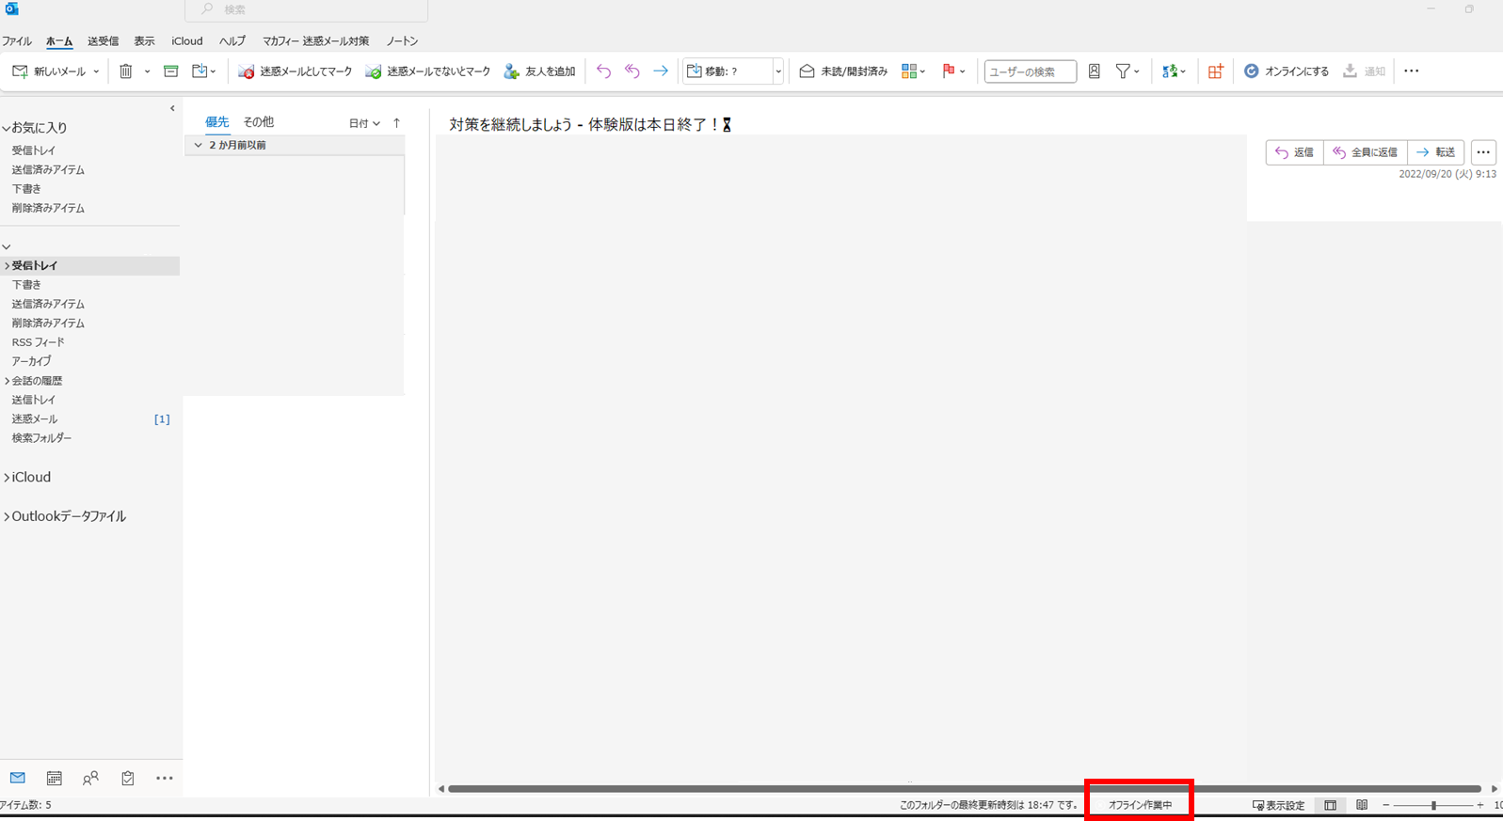Image resolution: width=1503 pixels, height=821 pixels.
Task: Open the 日付 sort dropdown
Action: tap(364, 123)
